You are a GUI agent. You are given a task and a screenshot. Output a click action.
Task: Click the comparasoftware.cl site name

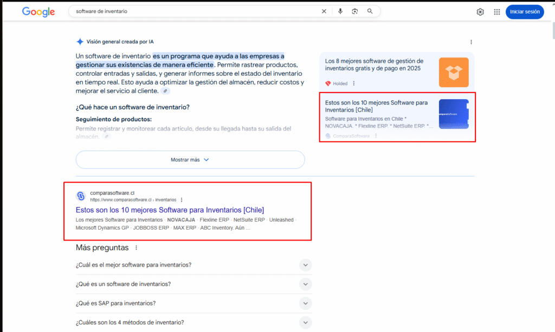[112, 193]
